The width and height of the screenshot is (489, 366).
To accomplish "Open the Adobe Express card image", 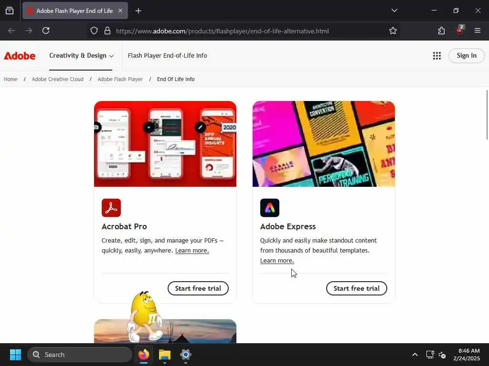I will [323, 144].
